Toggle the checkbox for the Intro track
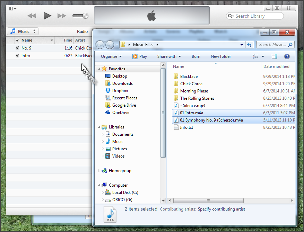The width and height of the screenshot is (304, 232). tap(17, 56)
